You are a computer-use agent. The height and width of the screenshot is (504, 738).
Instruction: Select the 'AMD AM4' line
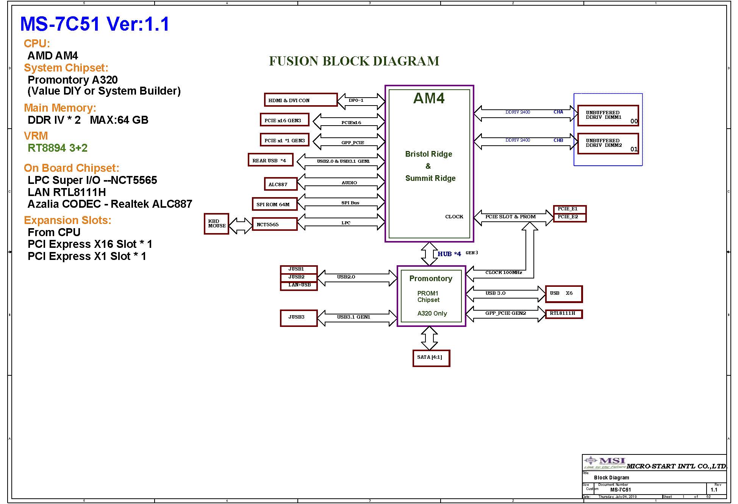click(53, 56)
